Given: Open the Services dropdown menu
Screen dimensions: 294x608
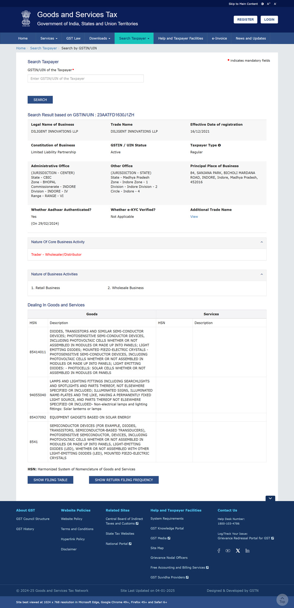Looking at the screenshot, I should point(49,38).
